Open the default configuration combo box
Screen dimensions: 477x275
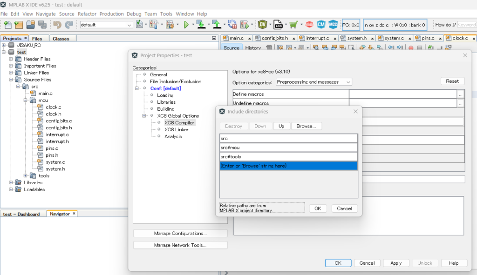[x=107, y=25]
